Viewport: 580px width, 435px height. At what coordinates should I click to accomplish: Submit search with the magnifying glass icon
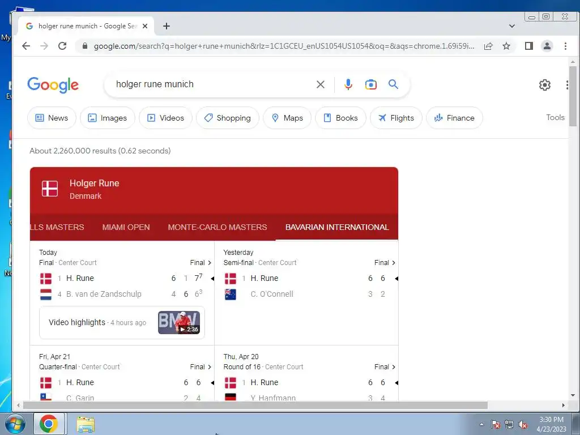393,84
